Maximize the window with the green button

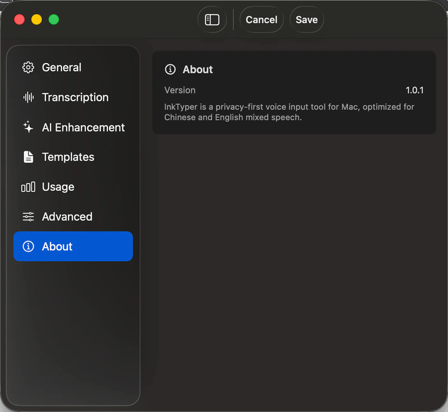tap(54, 20)
